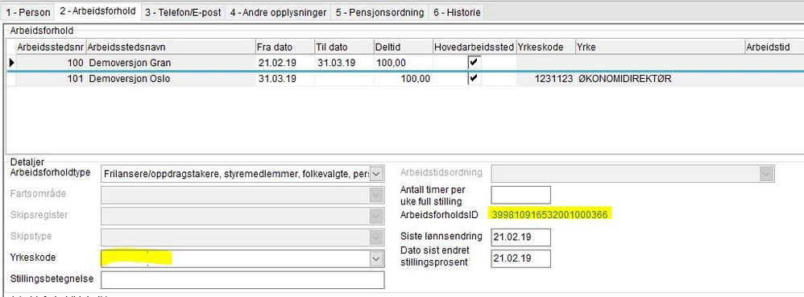Click the empty Til dato cell for Oslo
This screenshot has width=804, height=297.
tap(344, 80)
